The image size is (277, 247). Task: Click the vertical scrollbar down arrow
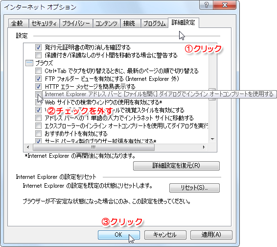point(212,139)
